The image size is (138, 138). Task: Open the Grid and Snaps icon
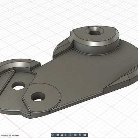point(80,135)
